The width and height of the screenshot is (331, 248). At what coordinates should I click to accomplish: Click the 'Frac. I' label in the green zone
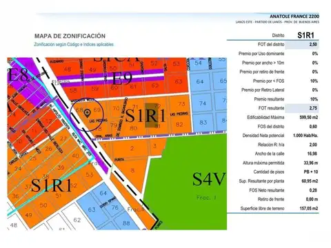point(206,198)
